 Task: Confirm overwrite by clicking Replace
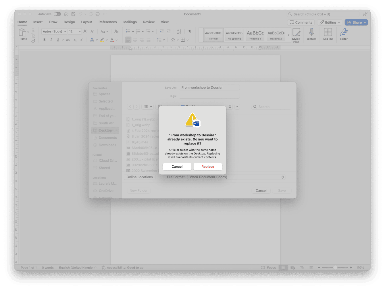pos(208,167)
